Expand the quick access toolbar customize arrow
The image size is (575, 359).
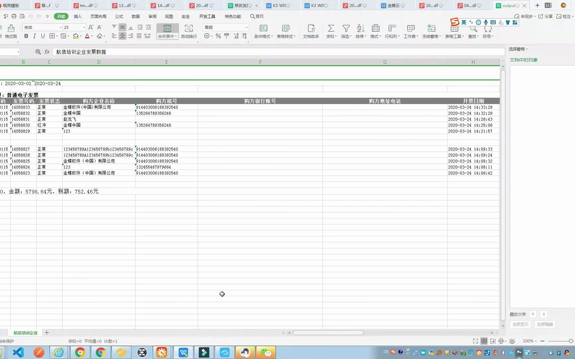tap(47, 16)
